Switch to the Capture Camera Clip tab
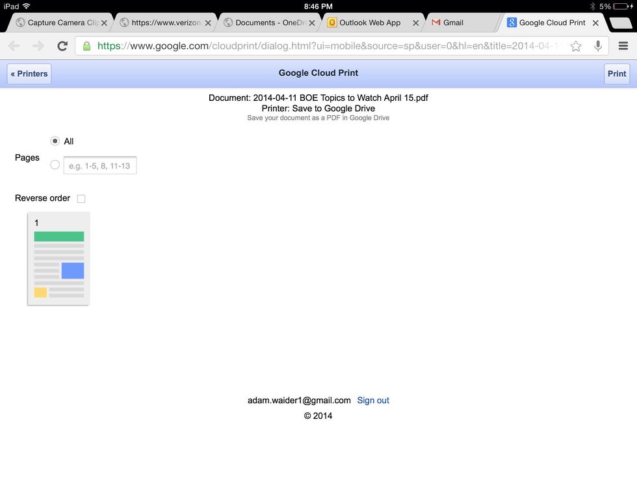The height and width of the screenshot is (478, 637). point(58,23)
